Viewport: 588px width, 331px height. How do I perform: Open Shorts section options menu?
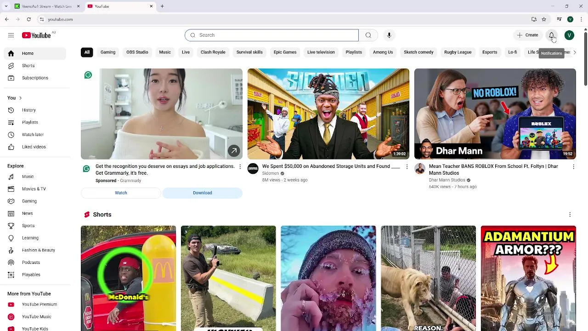[x=570, y=215]
